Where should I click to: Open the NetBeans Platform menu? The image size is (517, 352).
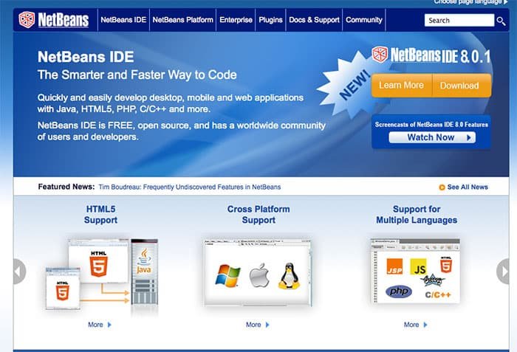pyautogui.click(x=182, y=20)
